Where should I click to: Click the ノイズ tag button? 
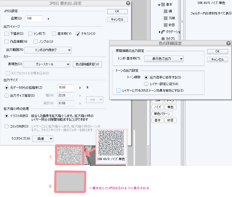coord(157,107)
